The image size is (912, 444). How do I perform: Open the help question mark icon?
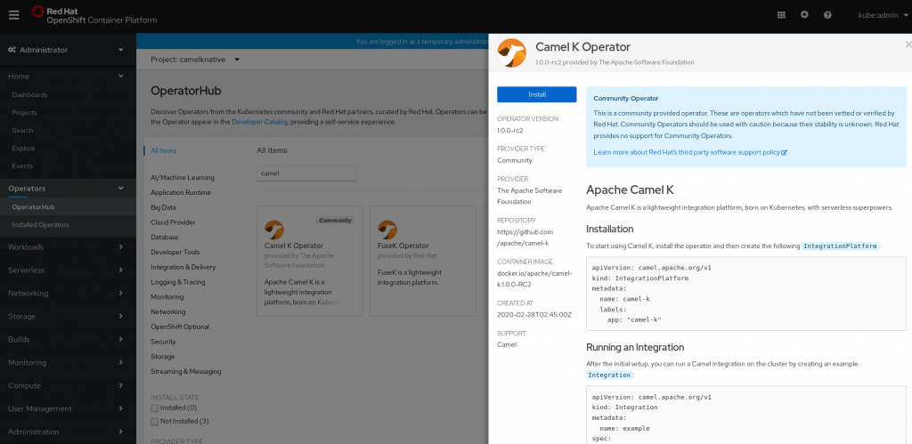(x=827, y=14)
